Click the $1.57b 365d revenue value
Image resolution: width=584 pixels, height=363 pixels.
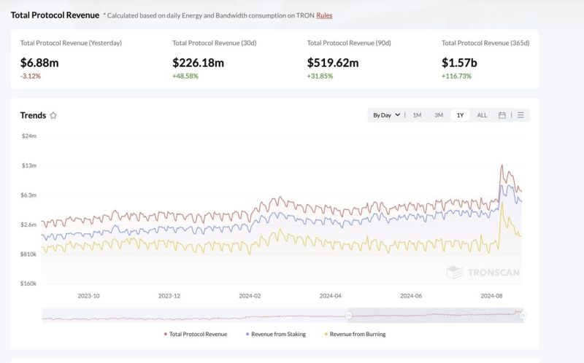coord(459,63)
